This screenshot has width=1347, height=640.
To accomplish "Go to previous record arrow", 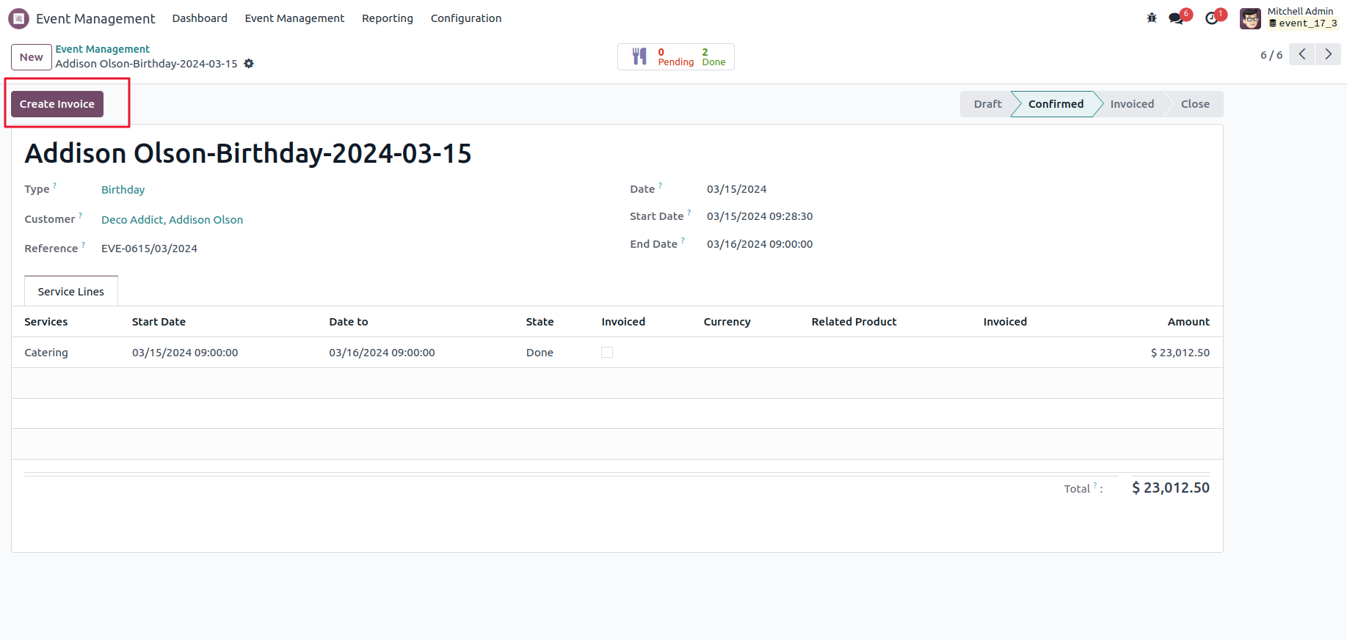I will click(1301, 54).
